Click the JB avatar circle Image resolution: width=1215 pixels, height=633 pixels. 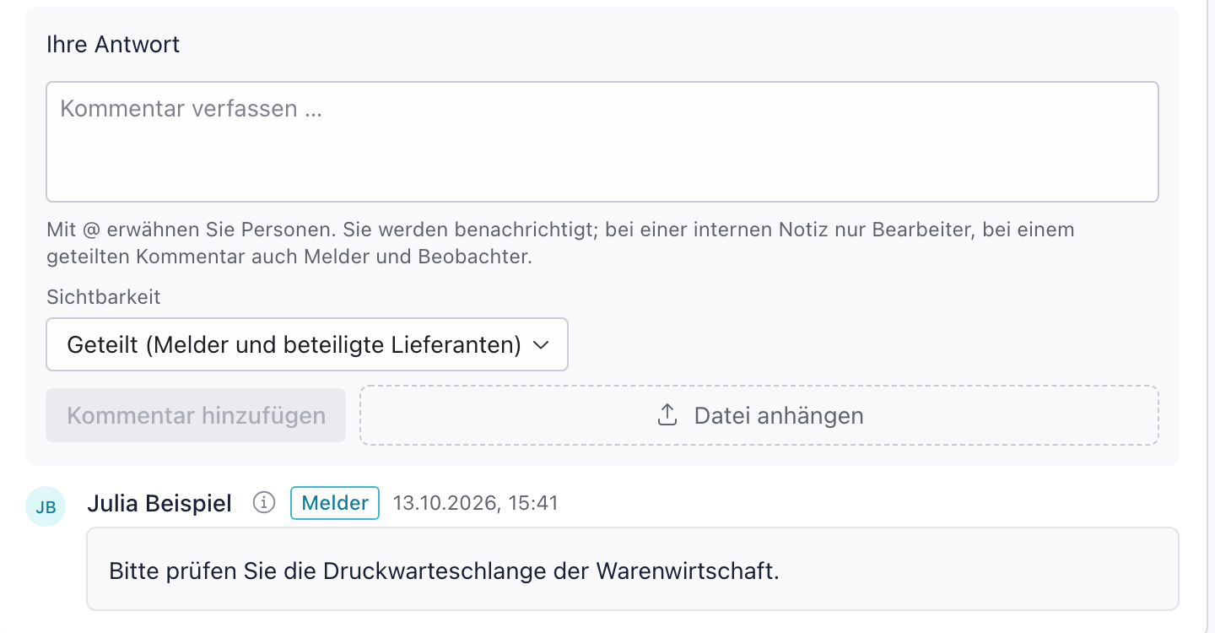point(46,506)
